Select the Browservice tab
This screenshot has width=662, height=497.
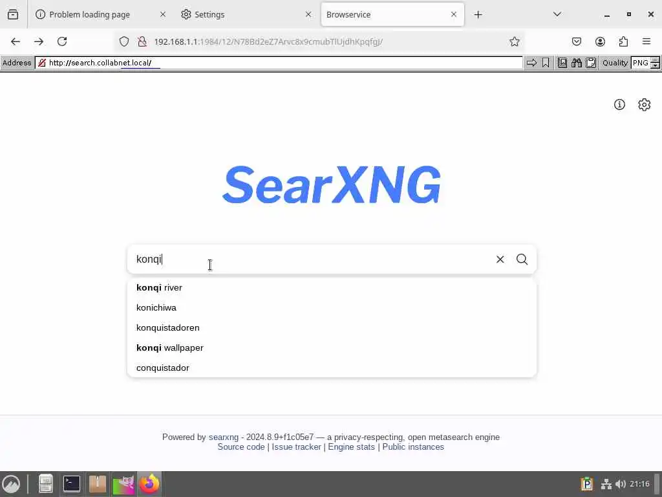click(392, 14)
